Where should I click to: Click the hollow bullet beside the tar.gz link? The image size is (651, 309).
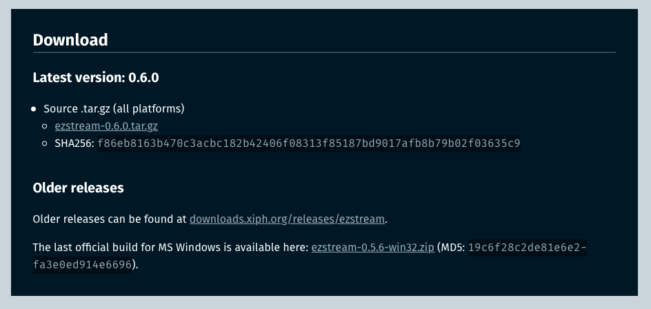coord(47,126)
